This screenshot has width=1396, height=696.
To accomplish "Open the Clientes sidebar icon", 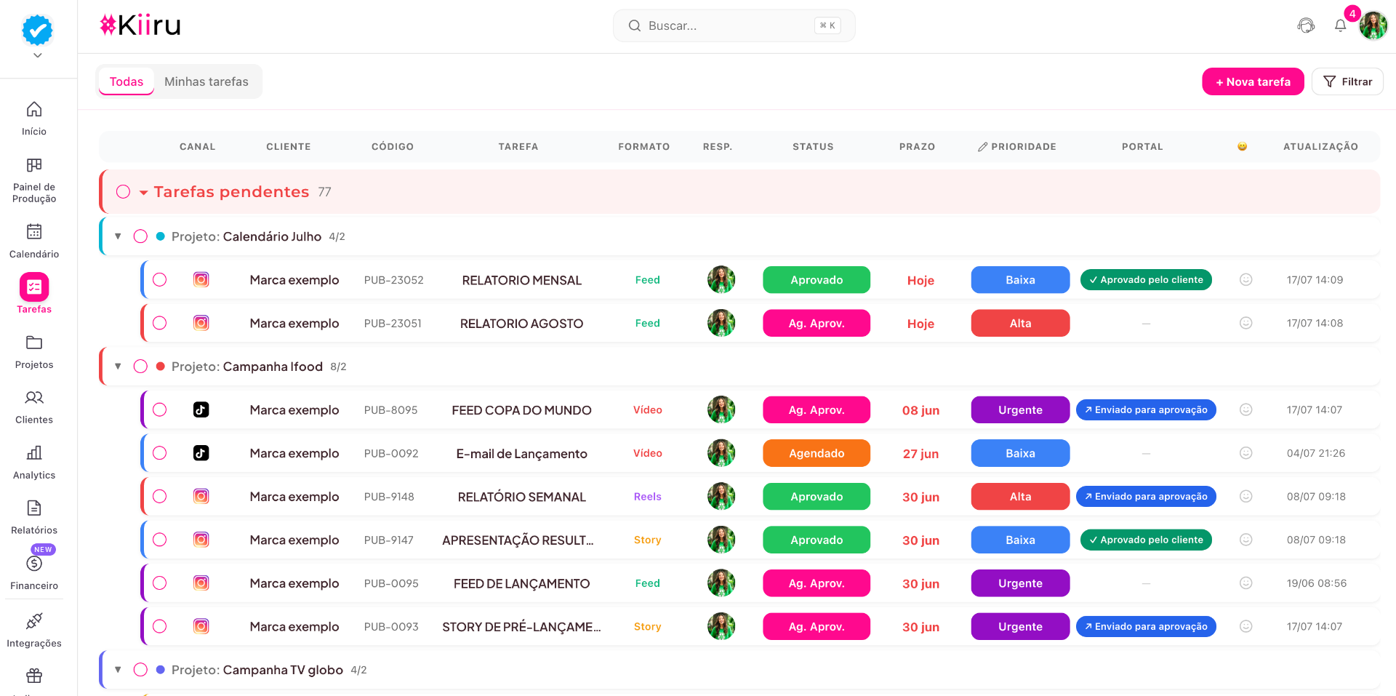I will coord(34,398).
